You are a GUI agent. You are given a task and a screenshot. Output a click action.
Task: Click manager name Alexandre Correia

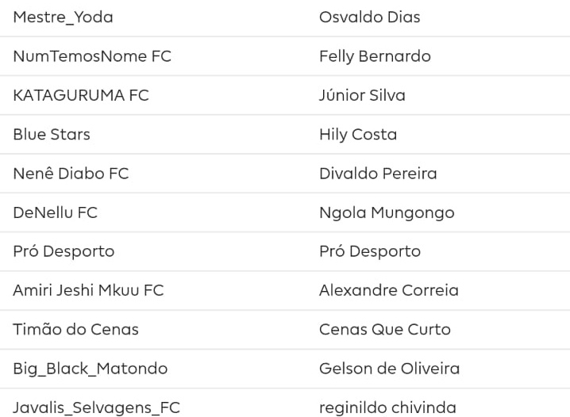tap(389, 290)
